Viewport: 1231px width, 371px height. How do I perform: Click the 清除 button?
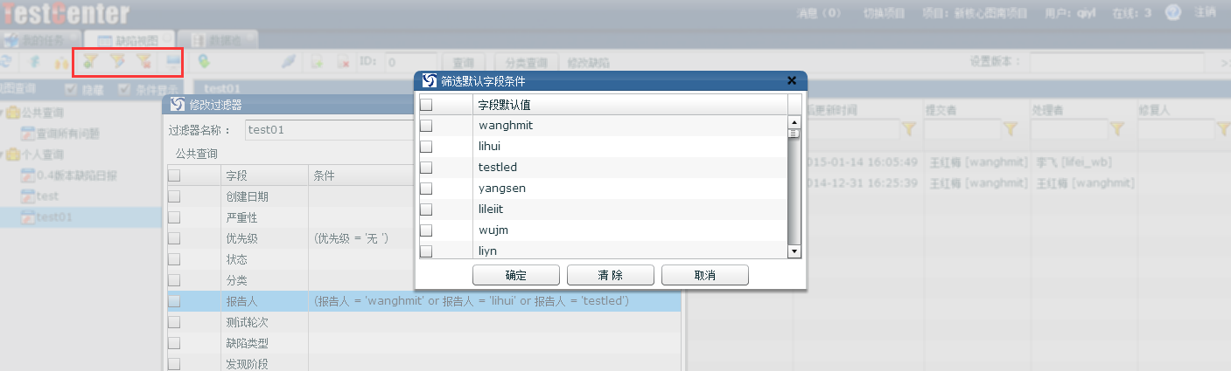pos(611,276)
